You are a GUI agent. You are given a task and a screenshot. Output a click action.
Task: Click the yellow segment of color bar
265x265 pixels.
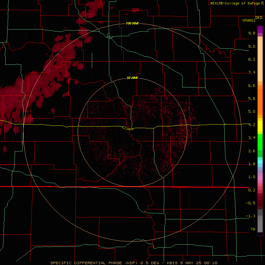click(x=260, y=126)
